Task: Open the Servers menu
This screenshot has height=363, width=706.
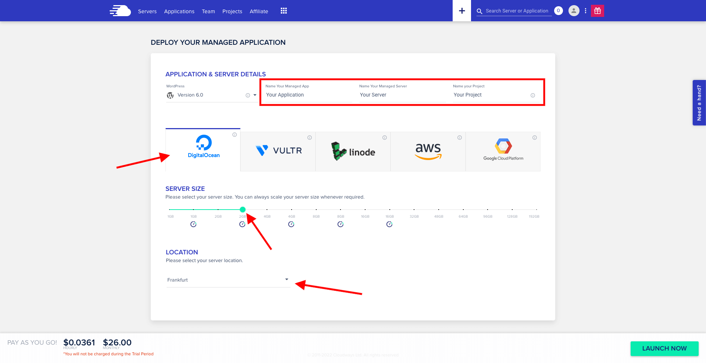Action: click(x=147, y=11)
